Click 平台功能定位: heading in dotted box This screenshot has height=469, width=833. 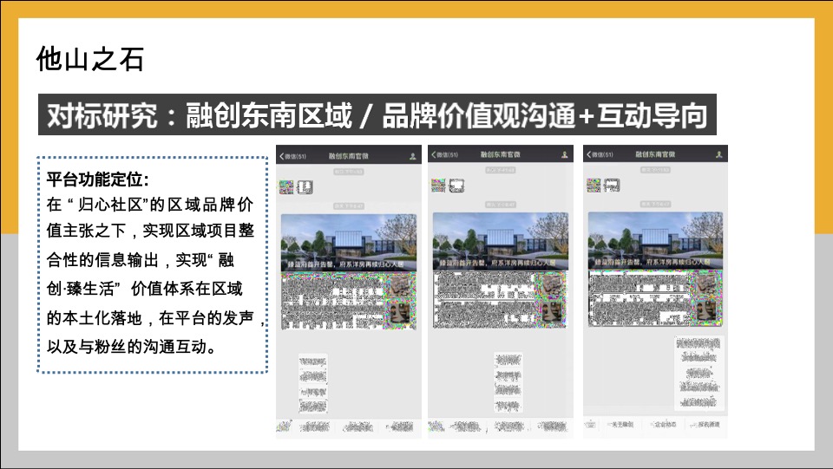tap(97, 179)
